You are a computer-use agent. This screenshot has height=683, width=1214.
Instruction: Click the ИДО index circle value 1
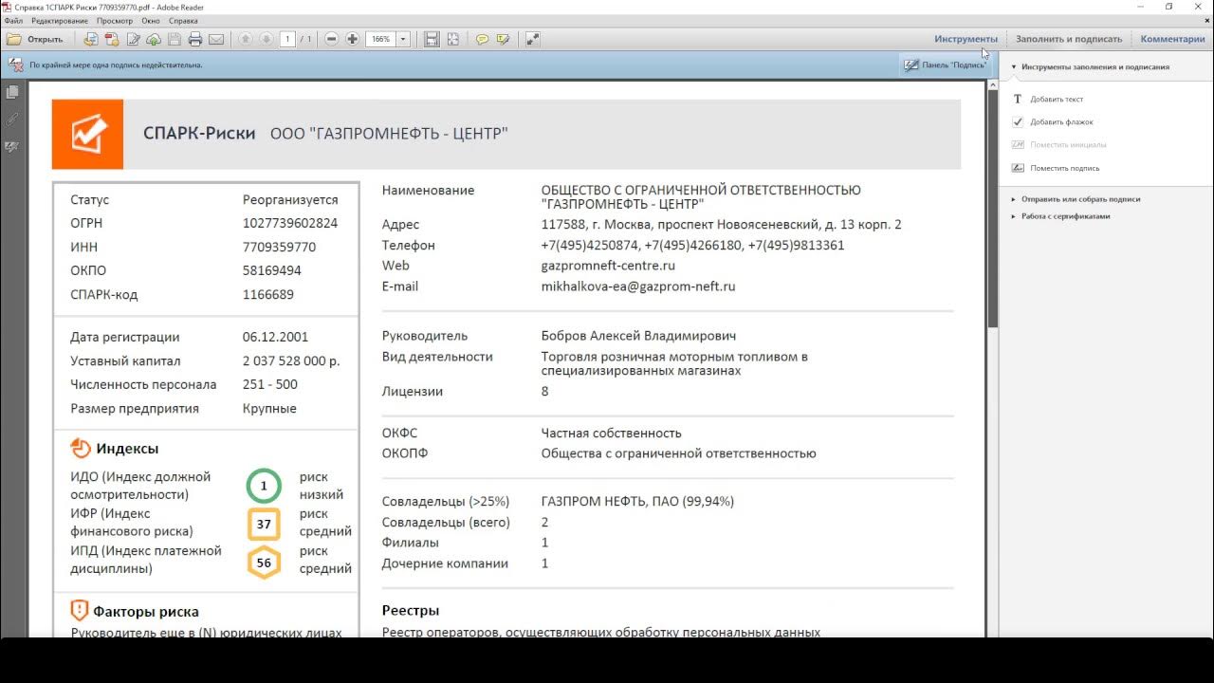[264, 487]
